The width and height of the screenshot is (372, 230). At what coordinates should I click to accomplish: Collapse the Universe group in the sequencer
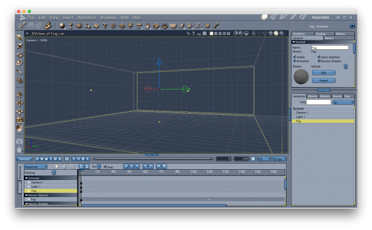tap(27, 178)
